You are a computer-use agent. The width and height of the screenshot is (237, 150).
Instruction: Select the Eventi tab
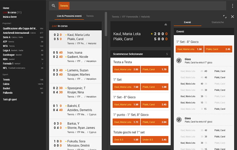pyautogui.click(x=187, y=22)
